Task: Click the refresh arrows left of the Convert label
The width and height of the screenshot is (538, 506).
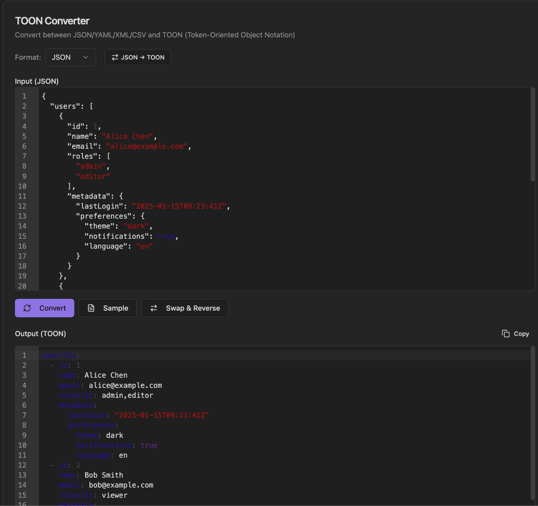Action: [27, 308]
